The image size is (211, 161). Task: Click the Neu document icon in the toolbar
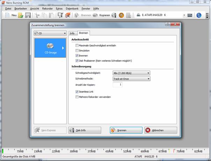[x=7, y=15]
